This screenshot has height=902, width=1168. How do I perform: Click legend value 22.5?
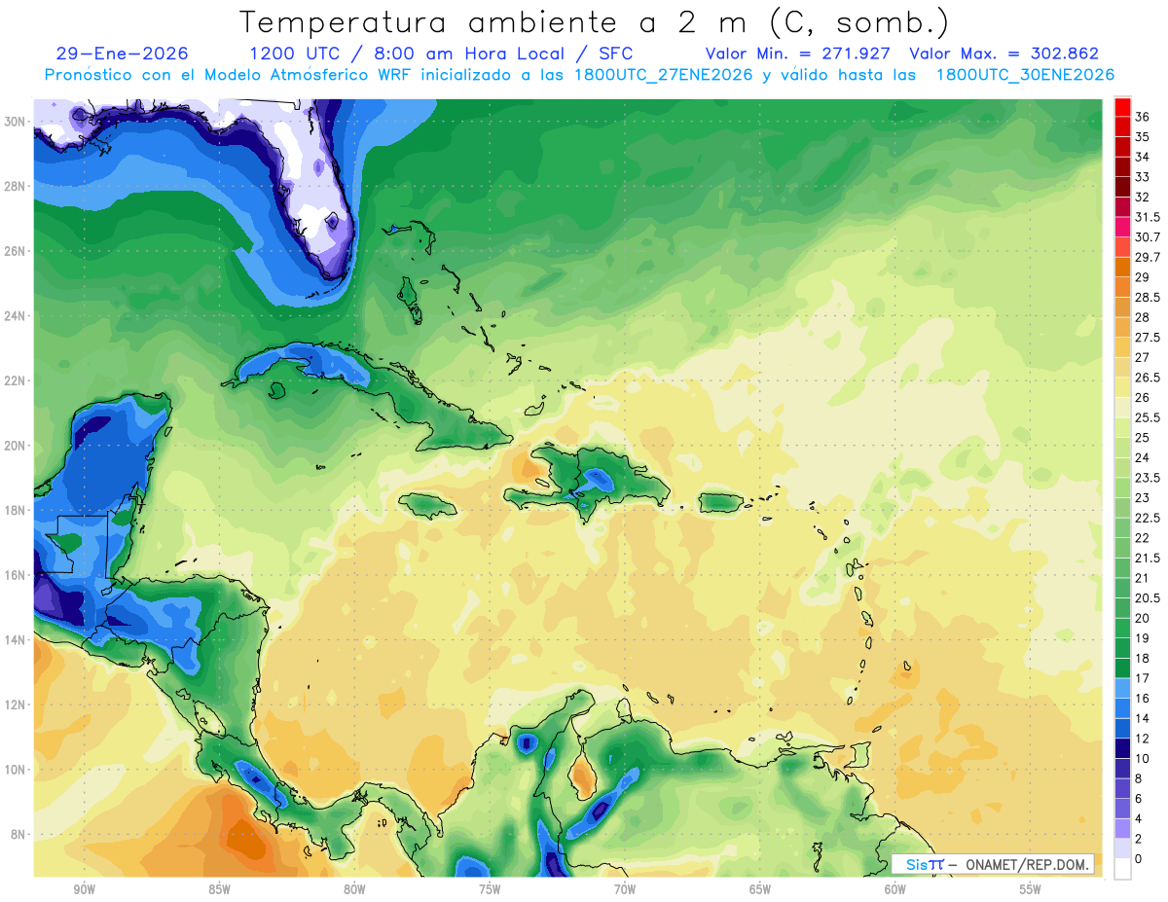point(1147,518)
